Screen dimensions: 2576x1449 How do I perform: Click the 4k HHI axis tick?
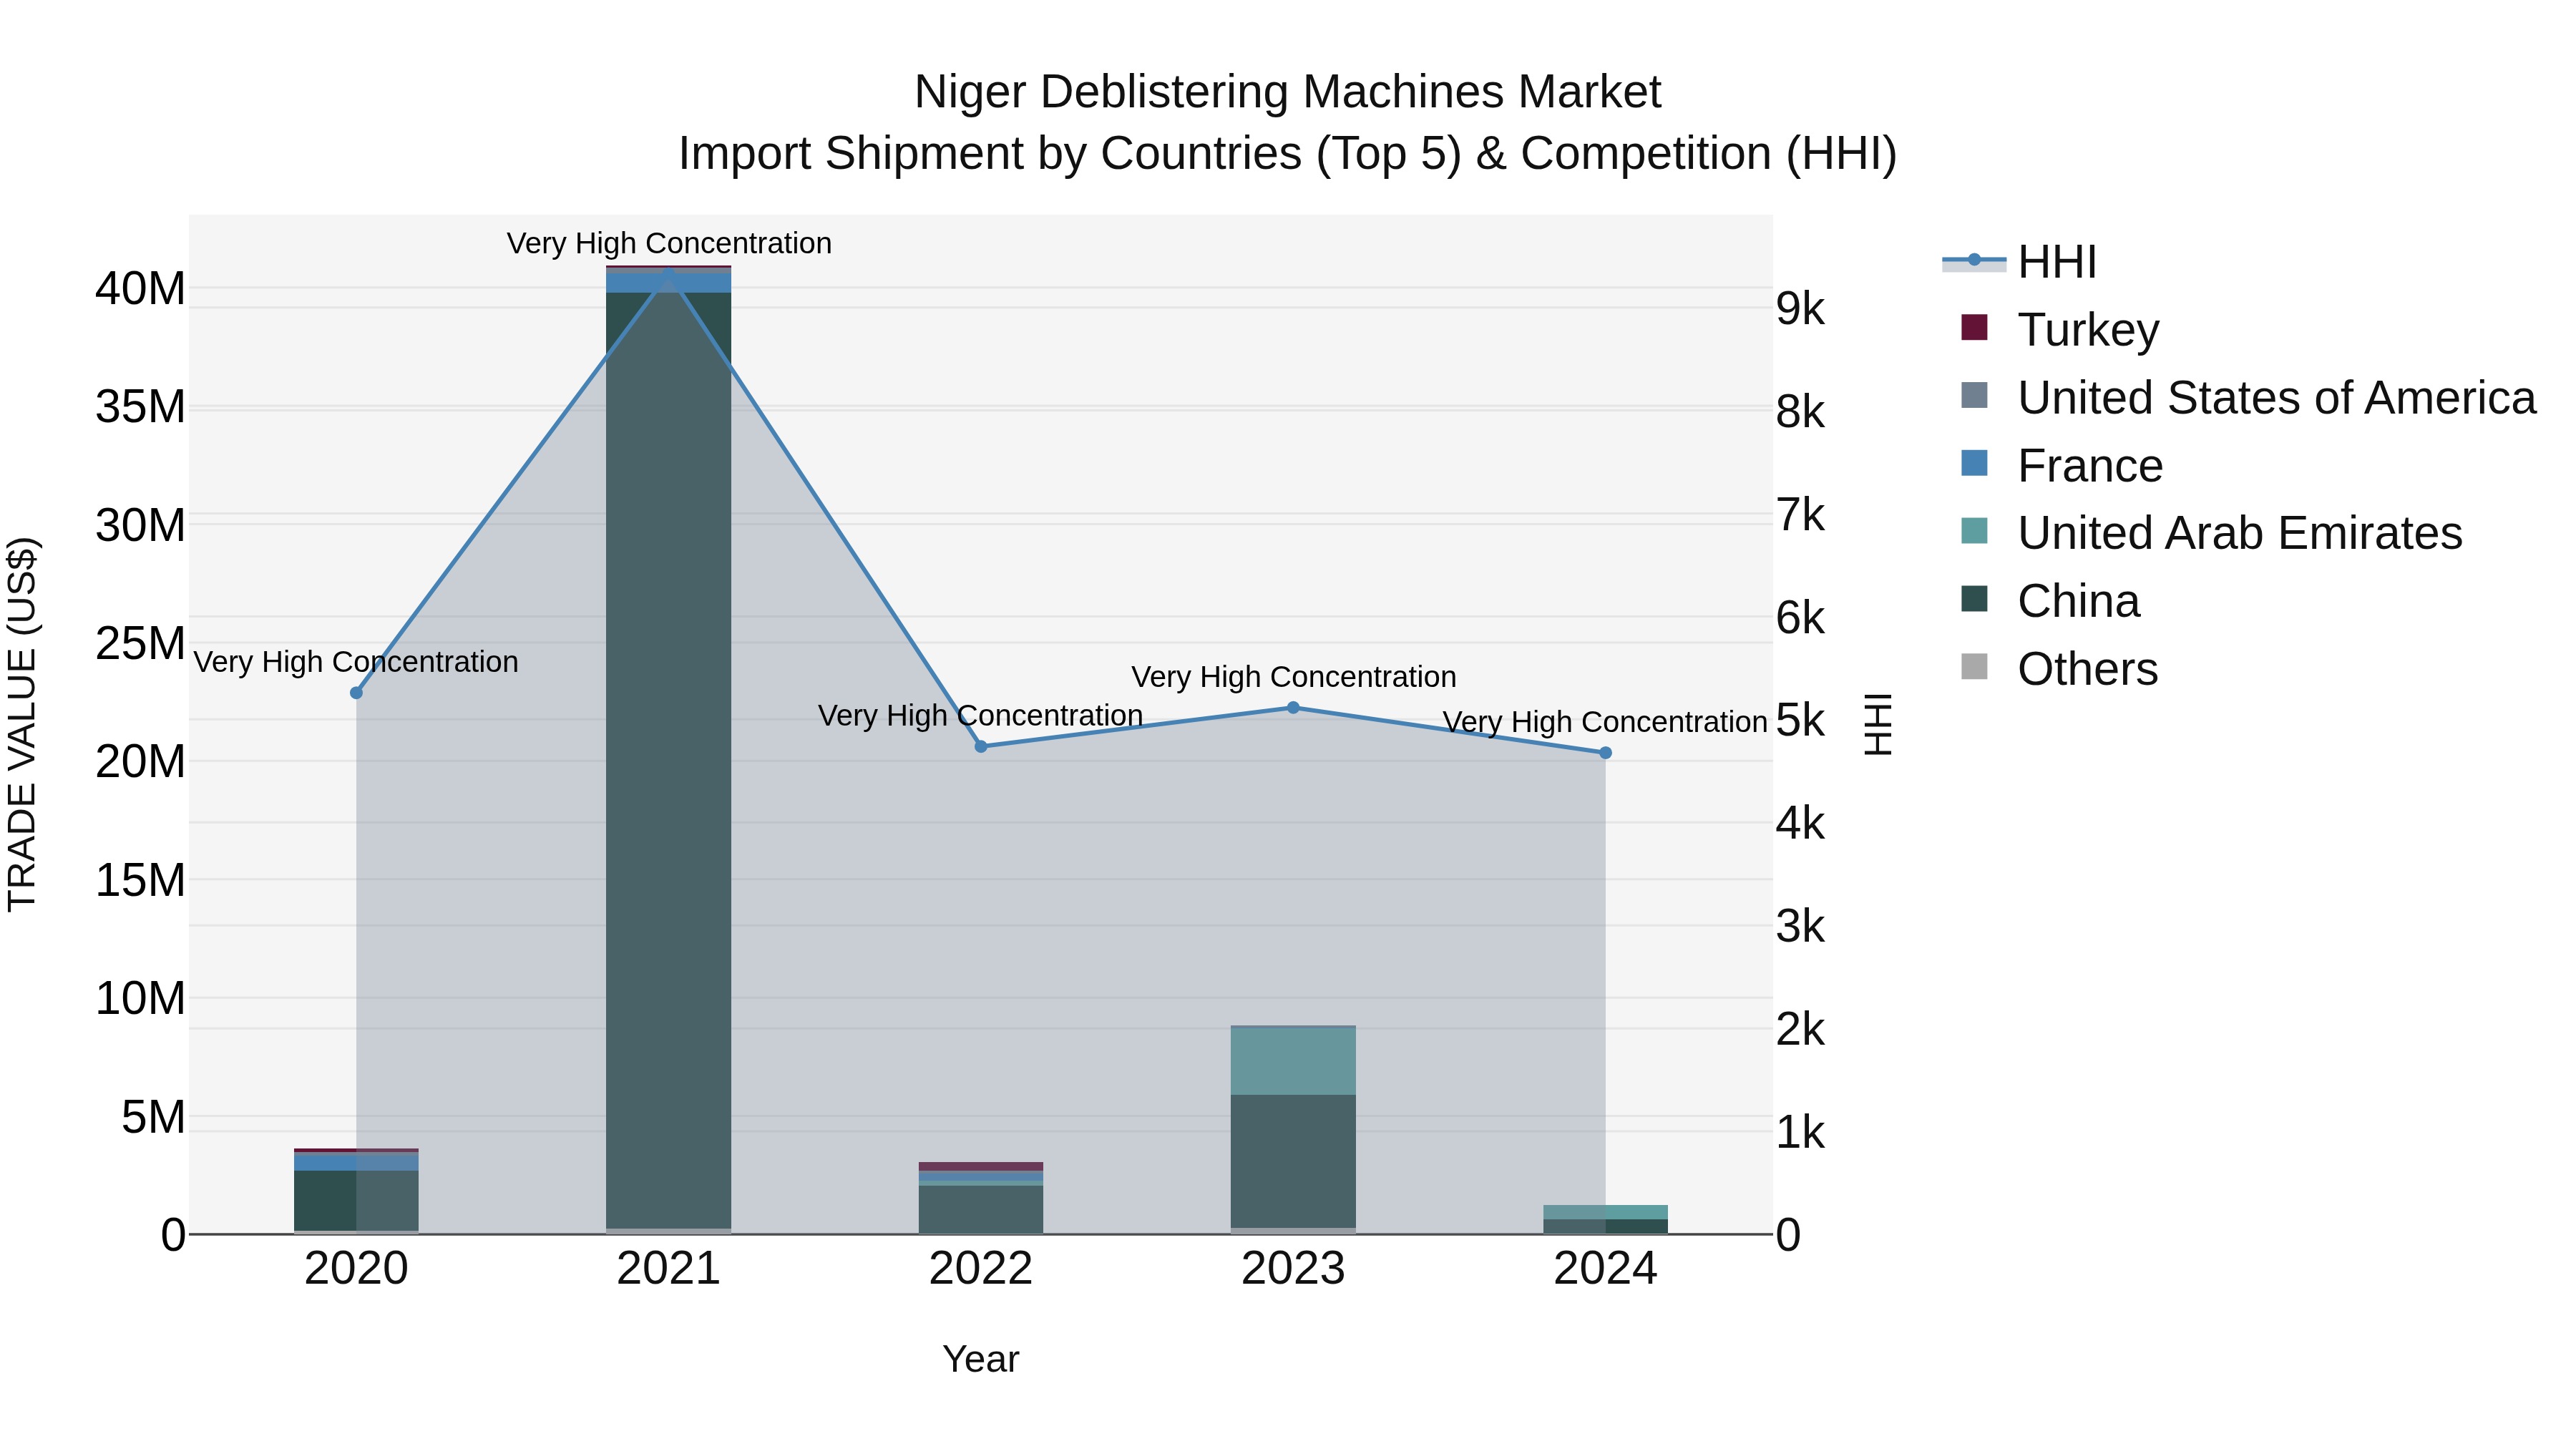(1800, 823)
